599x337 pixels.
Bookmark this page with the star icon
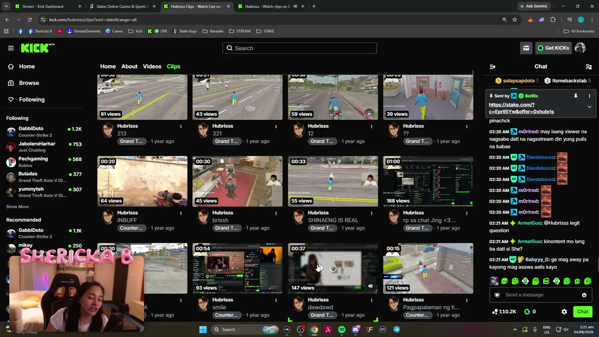pos(515,20)
